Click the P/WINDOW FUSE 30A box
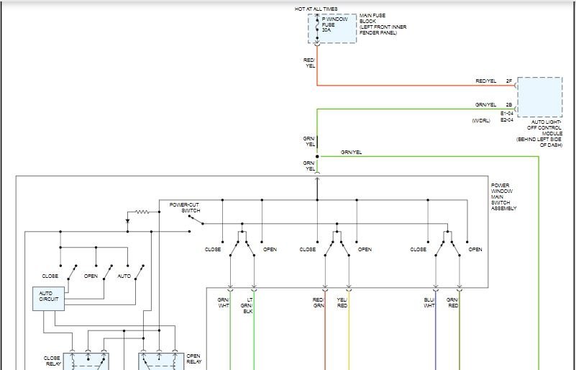 tap(332, 28)
